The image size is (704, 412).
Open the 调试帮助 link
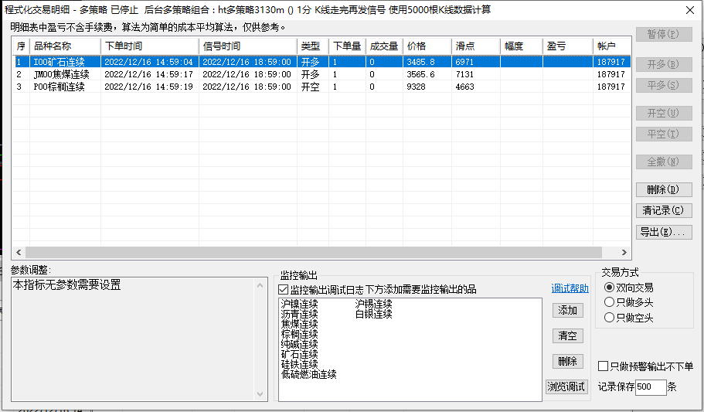pos(570,288)
